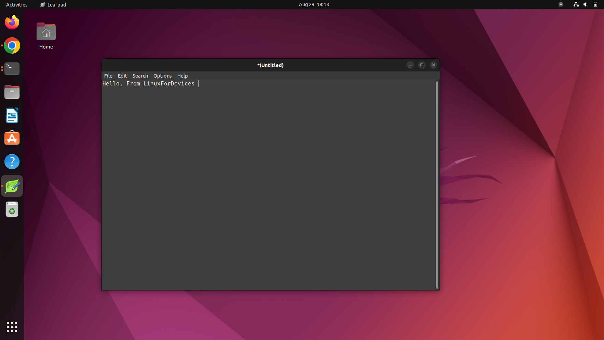
Task: Open the Terminal from the dock
Action: click(12, 68)
